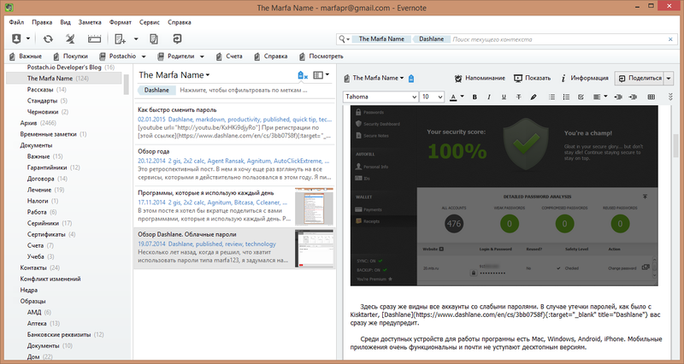Click the blue tag icon in note header
The image size is (684, 364).
click(411, 79)
